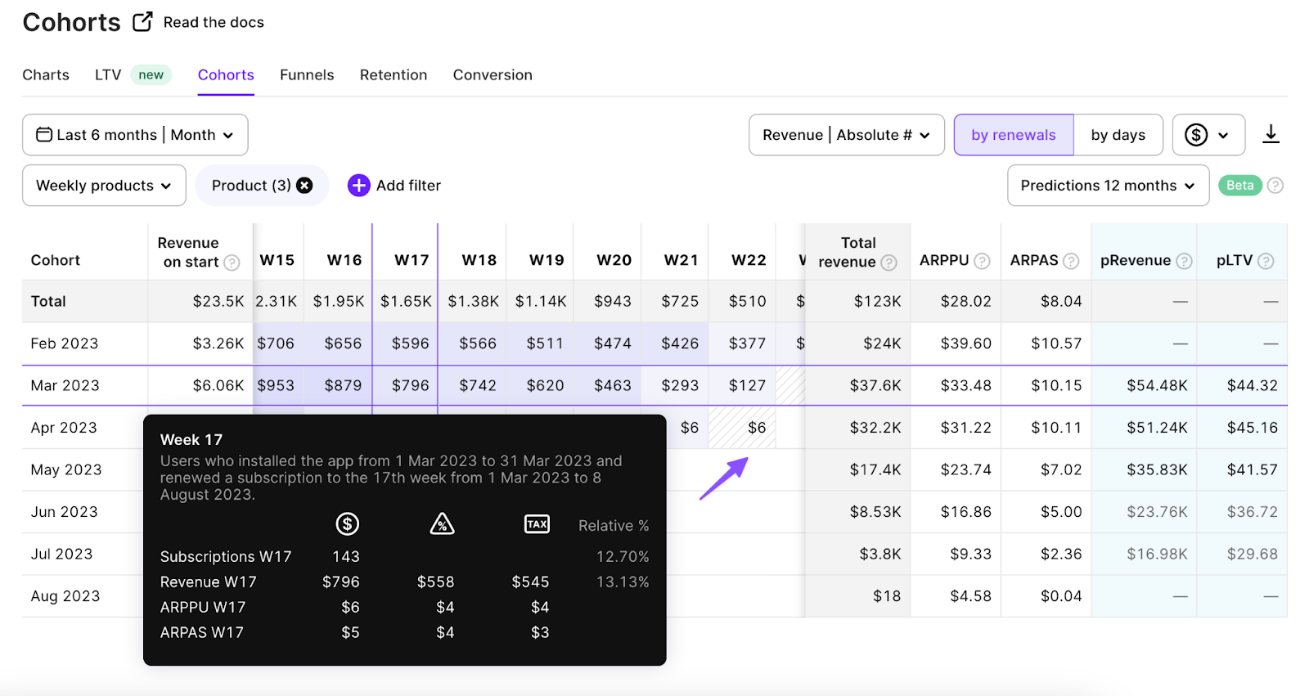
Task: Click help icon beside pLTV column
Action: (x=1266, y=261)
